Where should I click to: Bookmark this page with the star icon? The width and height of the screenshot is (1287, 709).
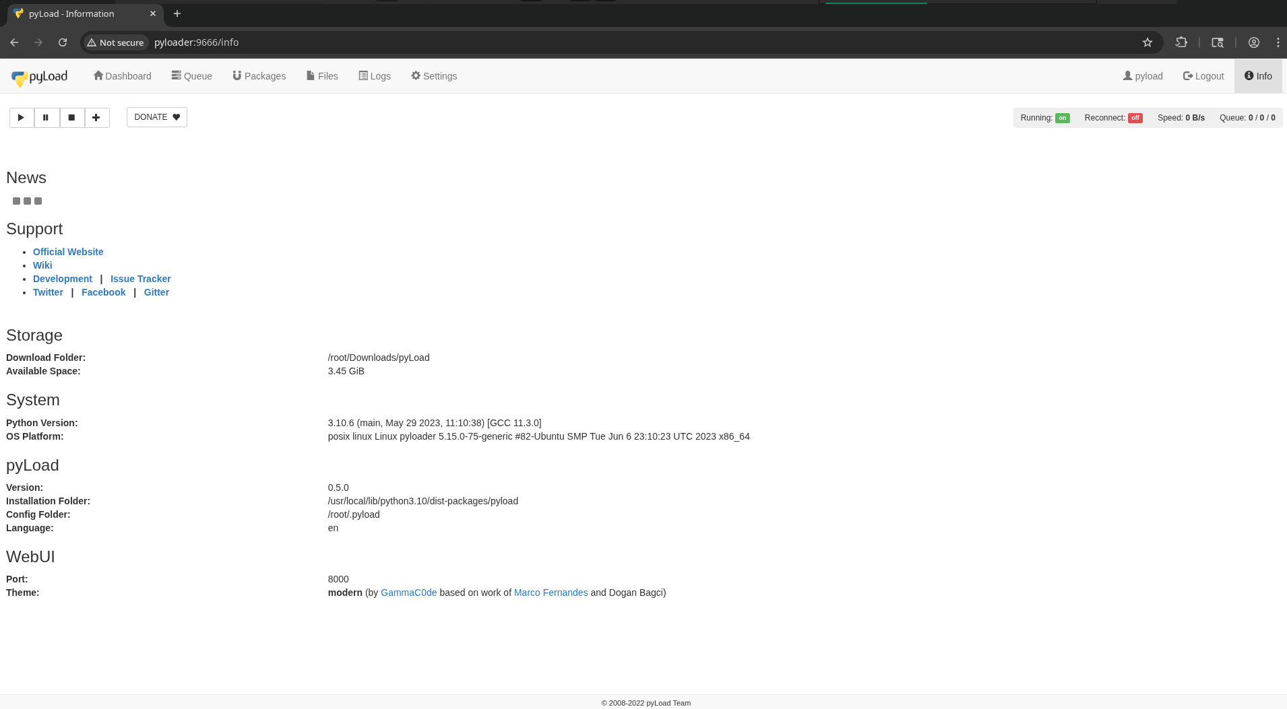click(1147, 42)
